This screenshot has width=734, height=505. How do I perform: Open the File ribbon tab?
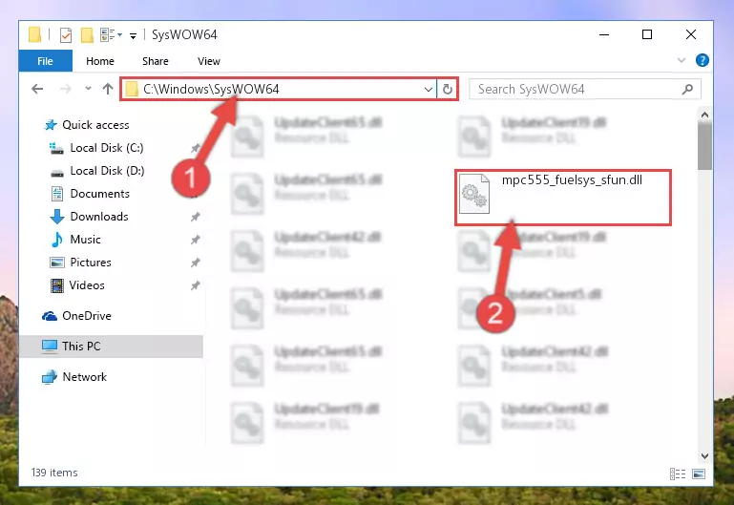pyautogui.click(x=46, y=61)
